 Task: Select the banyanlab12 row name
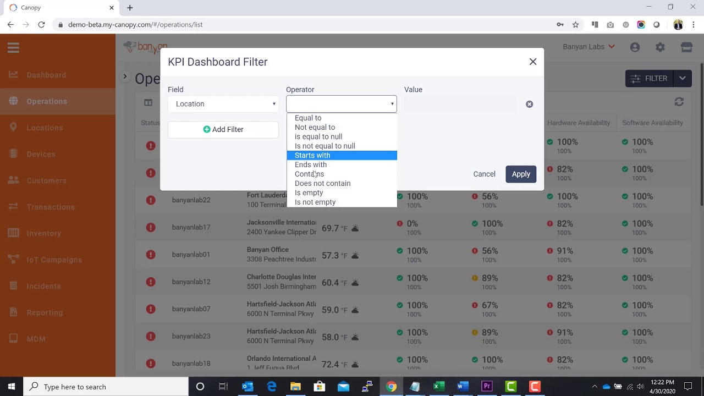[x=191, y=282]
